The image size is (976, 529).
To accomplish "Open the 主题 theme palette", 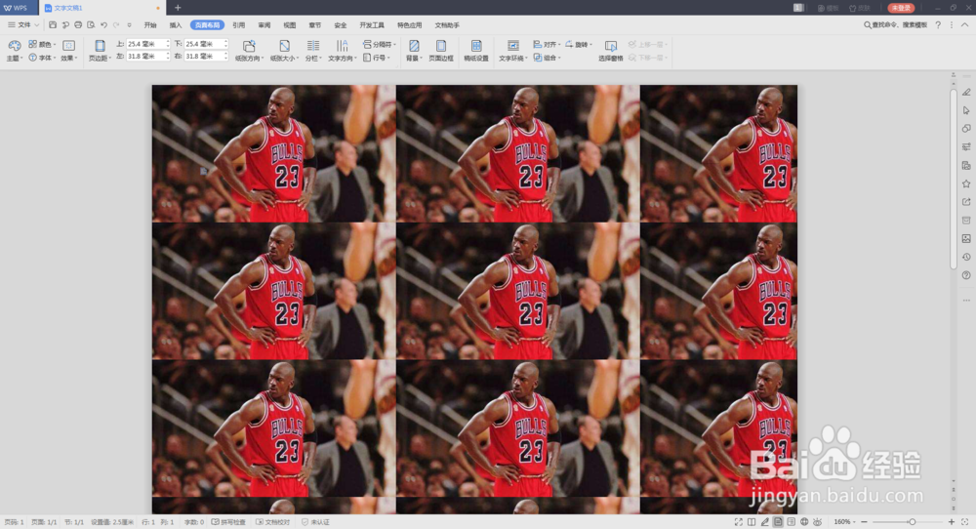I will 15,51.
